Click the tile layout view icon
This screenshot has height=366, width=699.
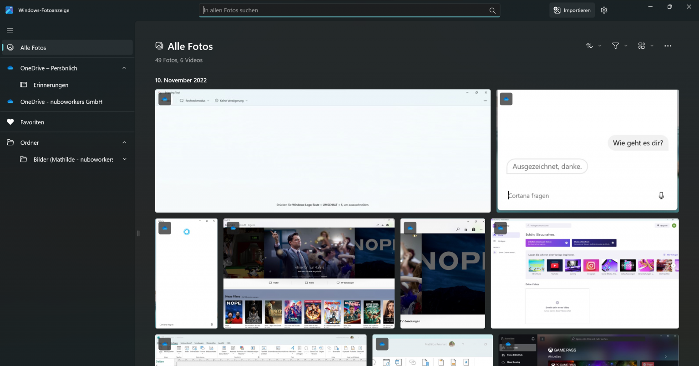point(642,46)
